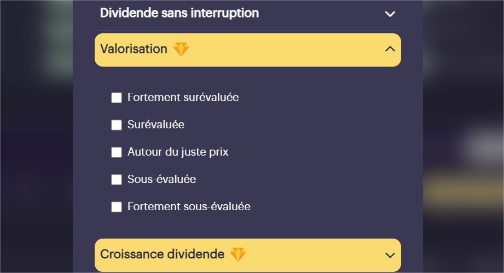The image size is (504, 273).
Task: Click the Sous-évaluée label text
Action: coord(161,179)
